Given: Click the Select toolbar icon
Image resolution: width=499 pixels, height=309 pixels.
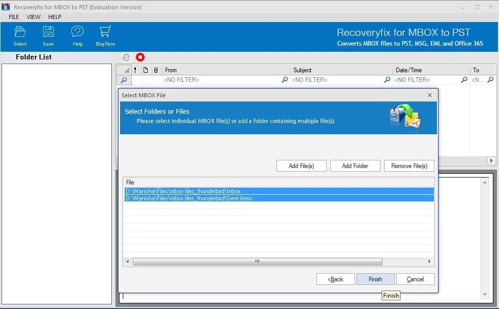Looking at the screenshot, I should click(x=19, y=36).
